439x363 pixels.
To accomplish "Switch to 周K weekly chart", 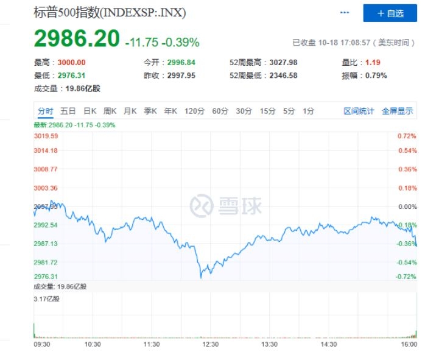I will click(x=110, y=111).
